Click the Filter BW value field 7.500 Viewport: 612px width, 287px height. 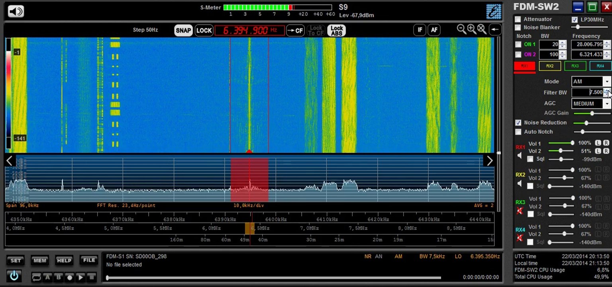pyautogui.click(x=588, y=92)
